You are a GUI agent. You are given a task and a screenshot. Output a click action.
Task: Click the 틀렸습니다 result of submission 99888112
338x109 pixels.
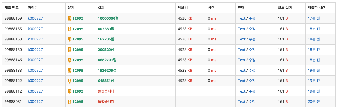point(106,91)
